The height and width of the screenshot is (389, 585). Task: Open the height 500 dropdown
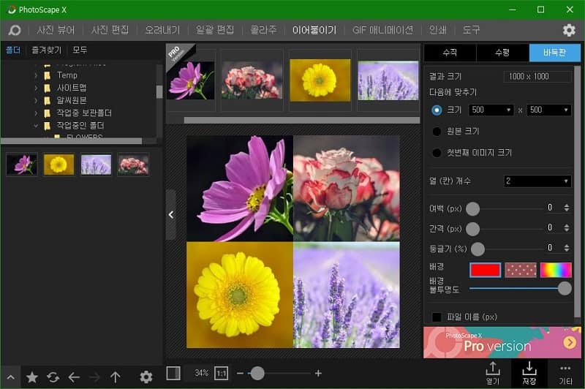tap(549, 110)
